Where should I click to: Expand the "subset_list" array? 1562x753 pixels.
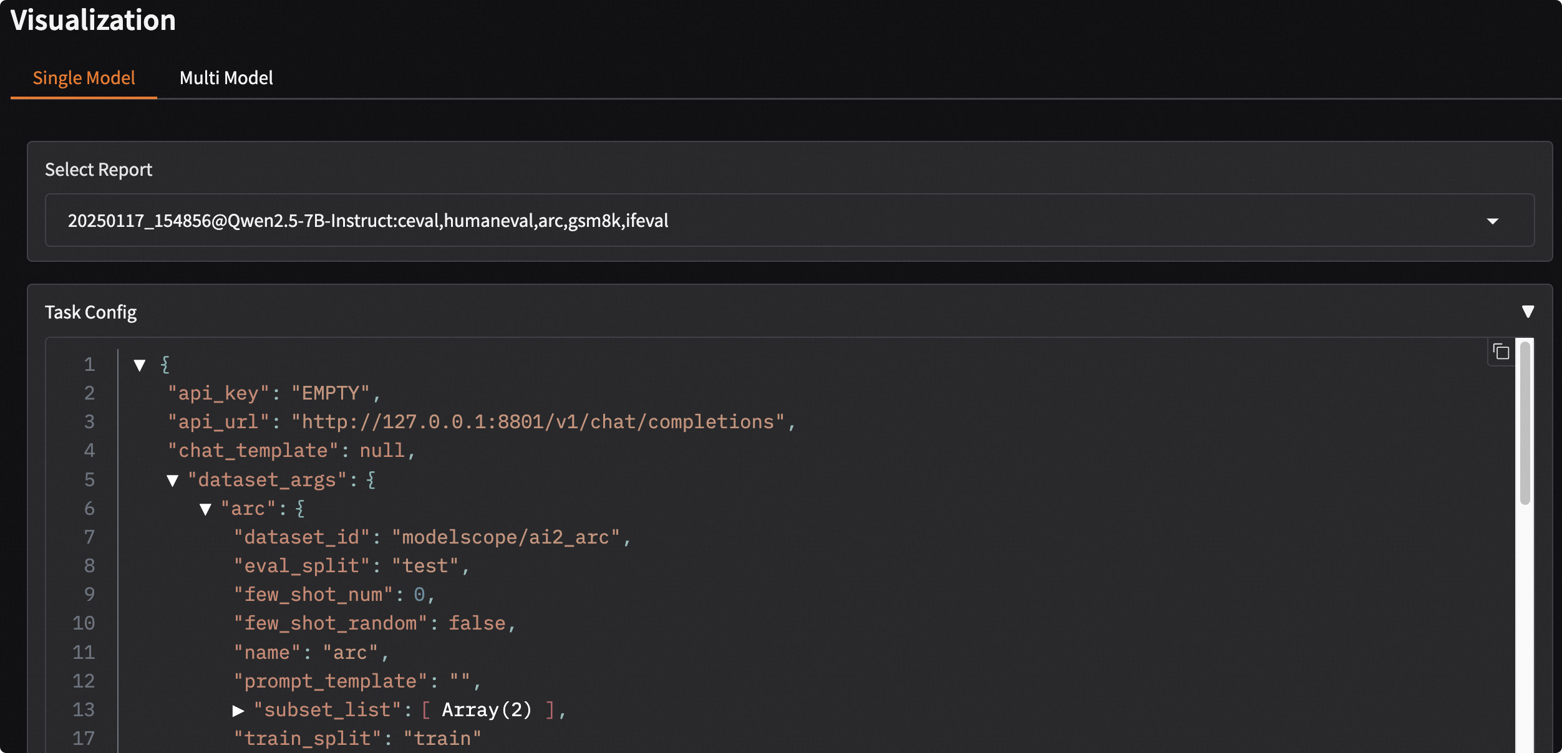[238, 711]
